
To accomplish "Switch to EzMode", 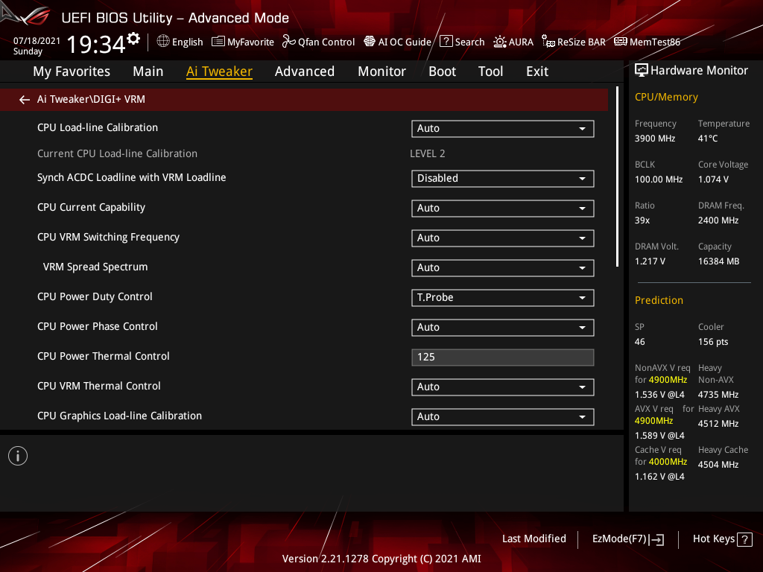I will point(627,538).
